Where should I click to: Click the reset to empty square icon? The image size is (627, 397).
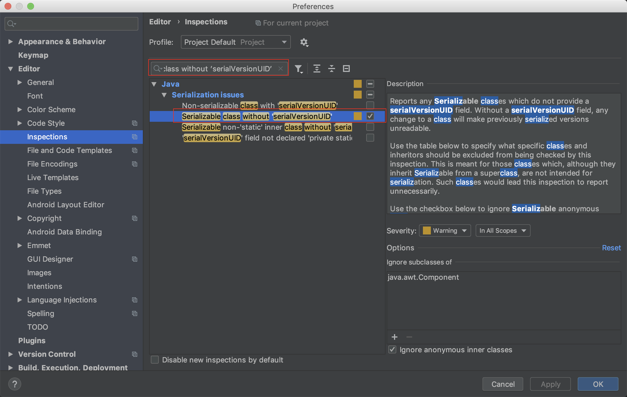[346, 69]
